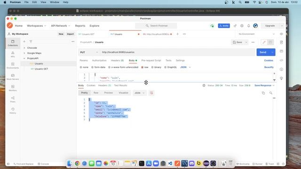The height and width of the screenshot is (169, 301).
Task: Open the API Network dropdown menu
Action: click(61, 26)
